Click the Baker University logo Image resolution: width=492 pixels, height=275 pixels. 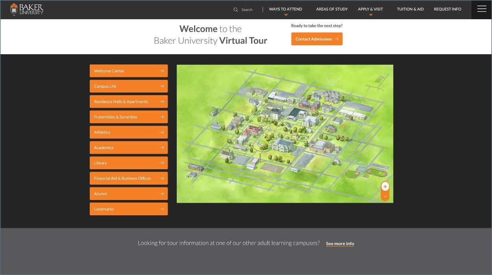pos(27,9)
